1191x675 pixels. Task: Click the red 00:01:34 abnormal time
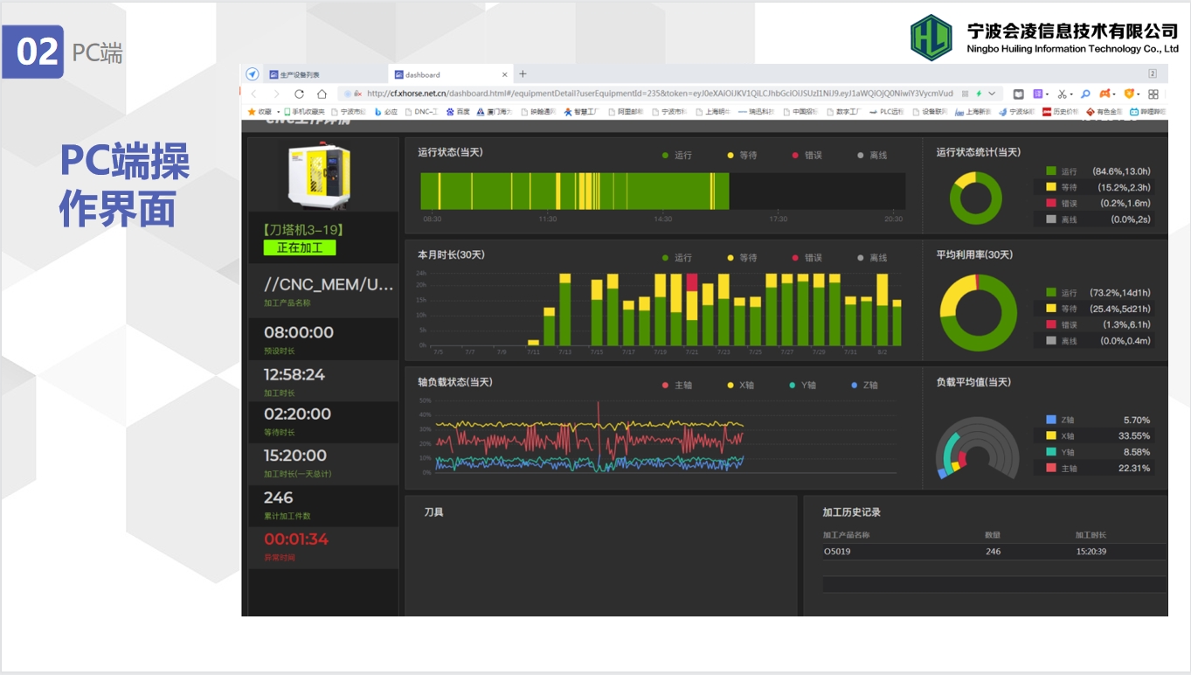click(296, 539)
